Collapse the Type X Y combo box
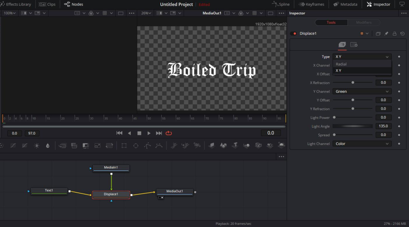 362,57
